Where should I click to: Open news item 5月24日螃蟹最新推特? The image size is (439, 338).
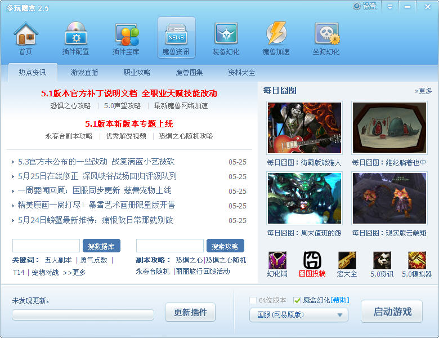point(96,220)
